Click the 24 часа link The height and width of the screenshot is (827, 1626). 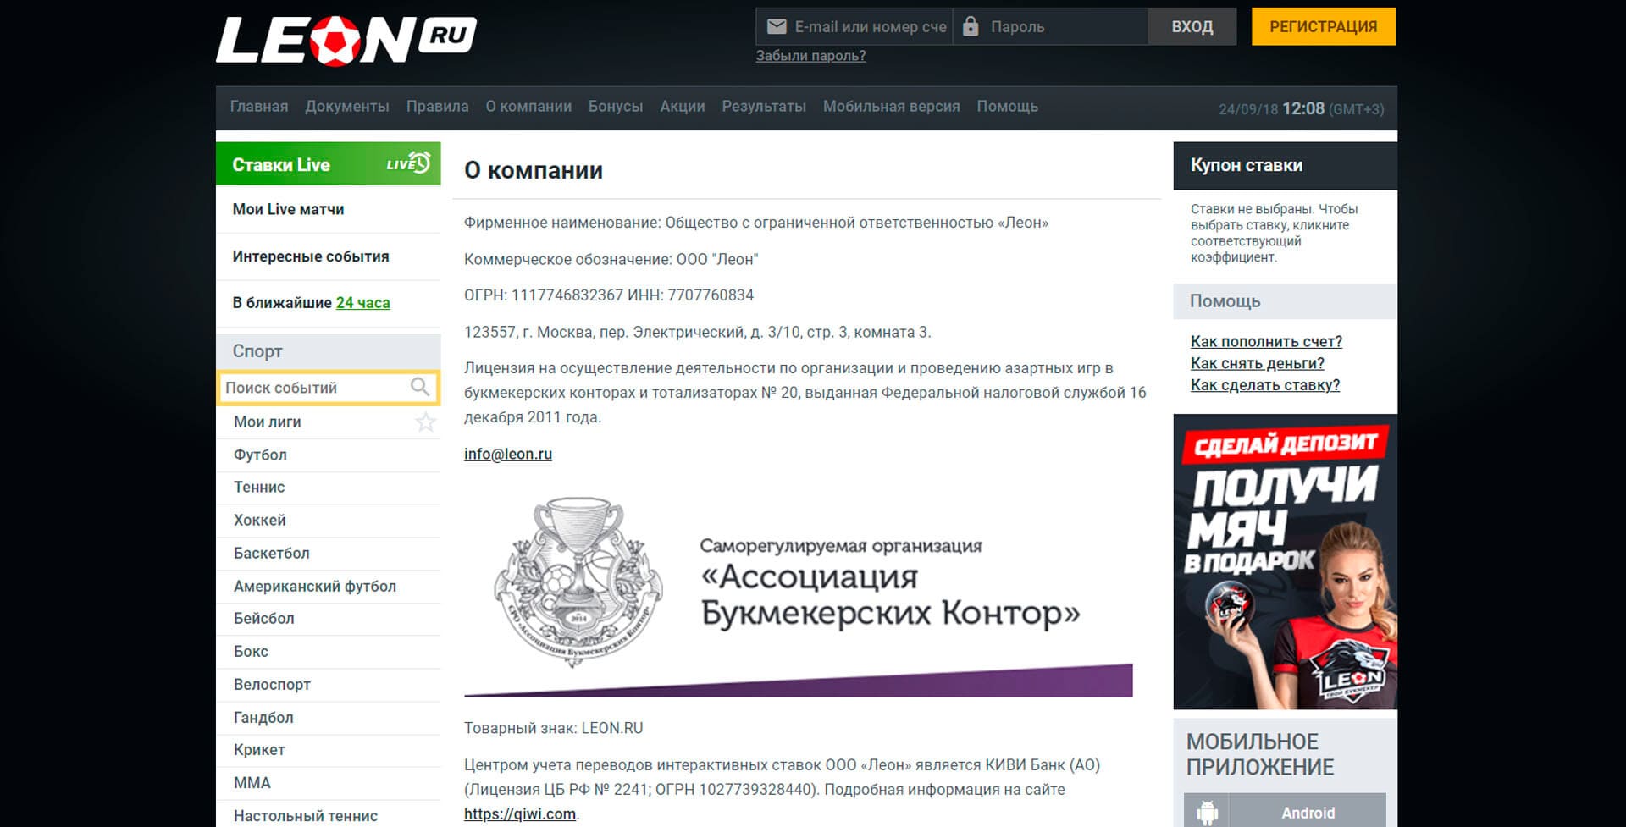[x=362, y=303]
